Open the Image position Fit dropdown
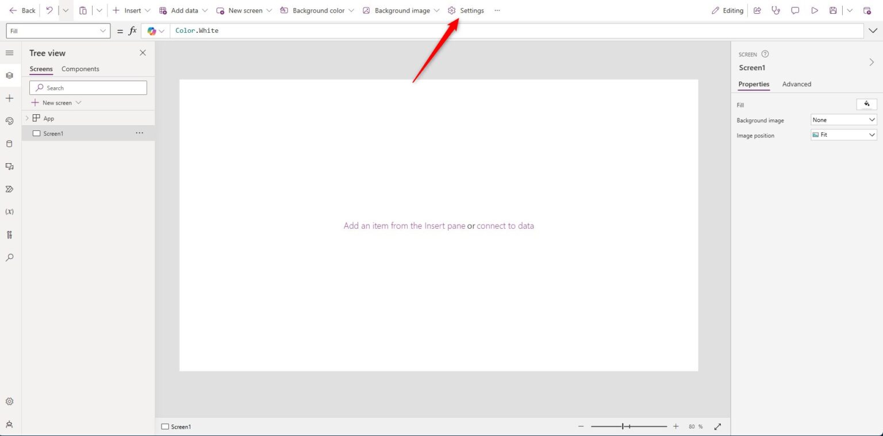Viewport: 883px width, 436px height. point(843,135)
